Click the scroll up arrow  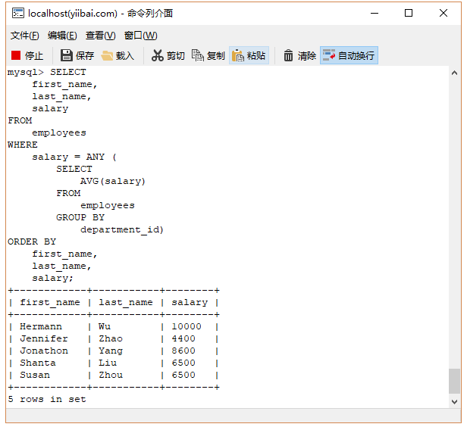click(x=455, y=73)
